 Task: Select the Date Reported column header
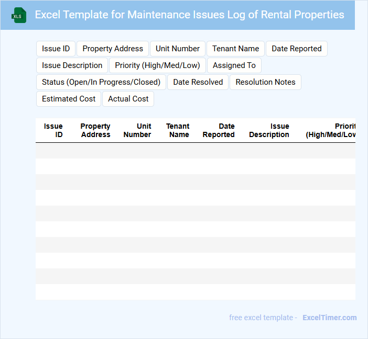point(219,130)
